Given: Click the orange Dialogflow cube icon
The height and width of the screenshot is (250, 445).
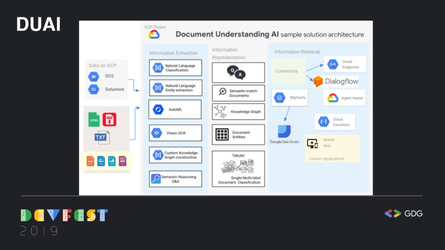Looking at the screenshot, I should pos(318,82).
